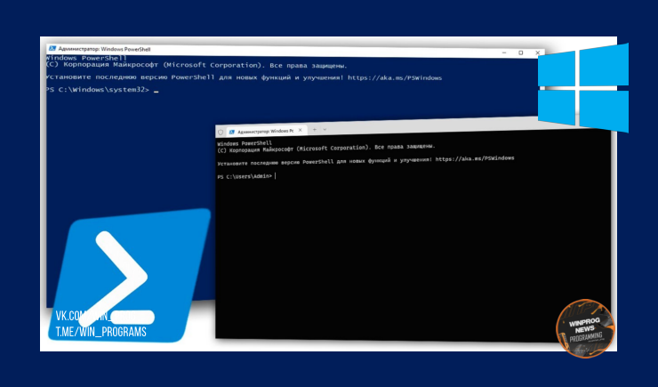Click the copyright Microsoft Corporation line in the blue window
Screen dimensions: 658x387
point(197,65)
